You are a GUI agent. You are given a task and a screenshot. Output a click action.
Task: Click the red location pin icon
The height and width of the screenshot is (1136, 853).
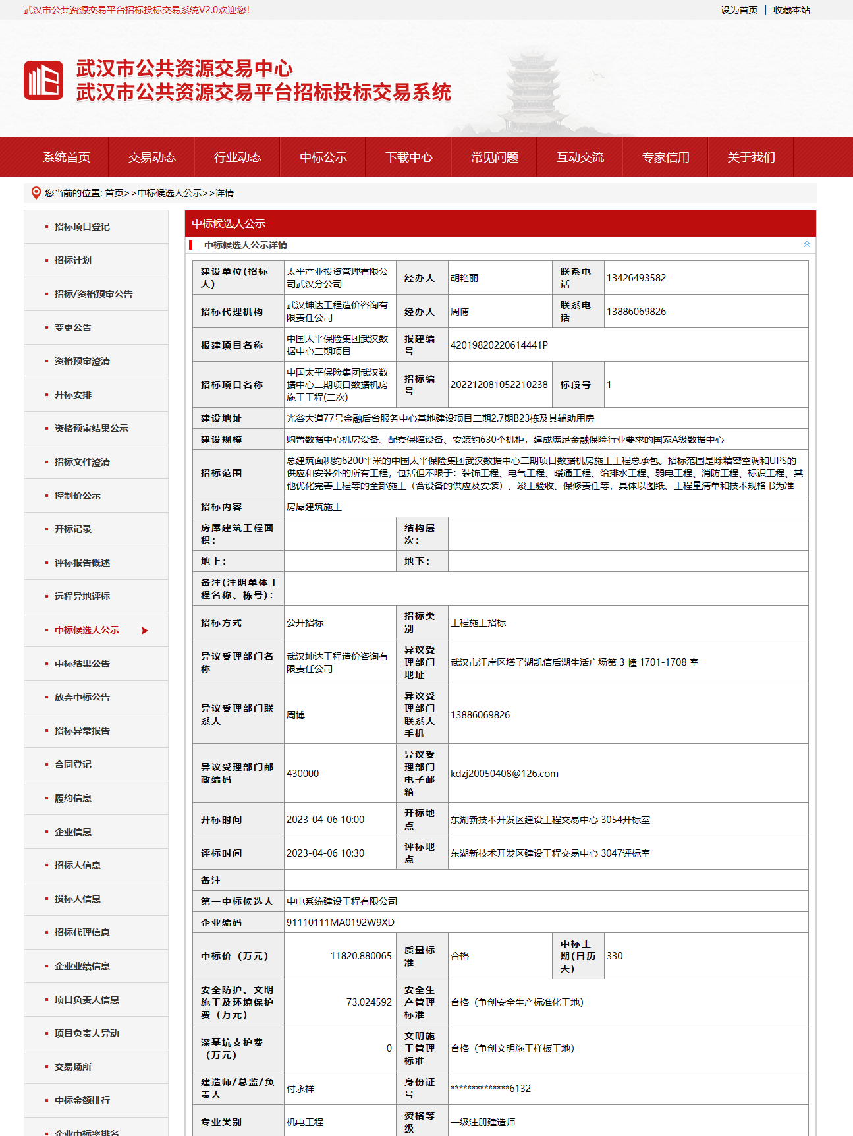(x=36, y=193)
